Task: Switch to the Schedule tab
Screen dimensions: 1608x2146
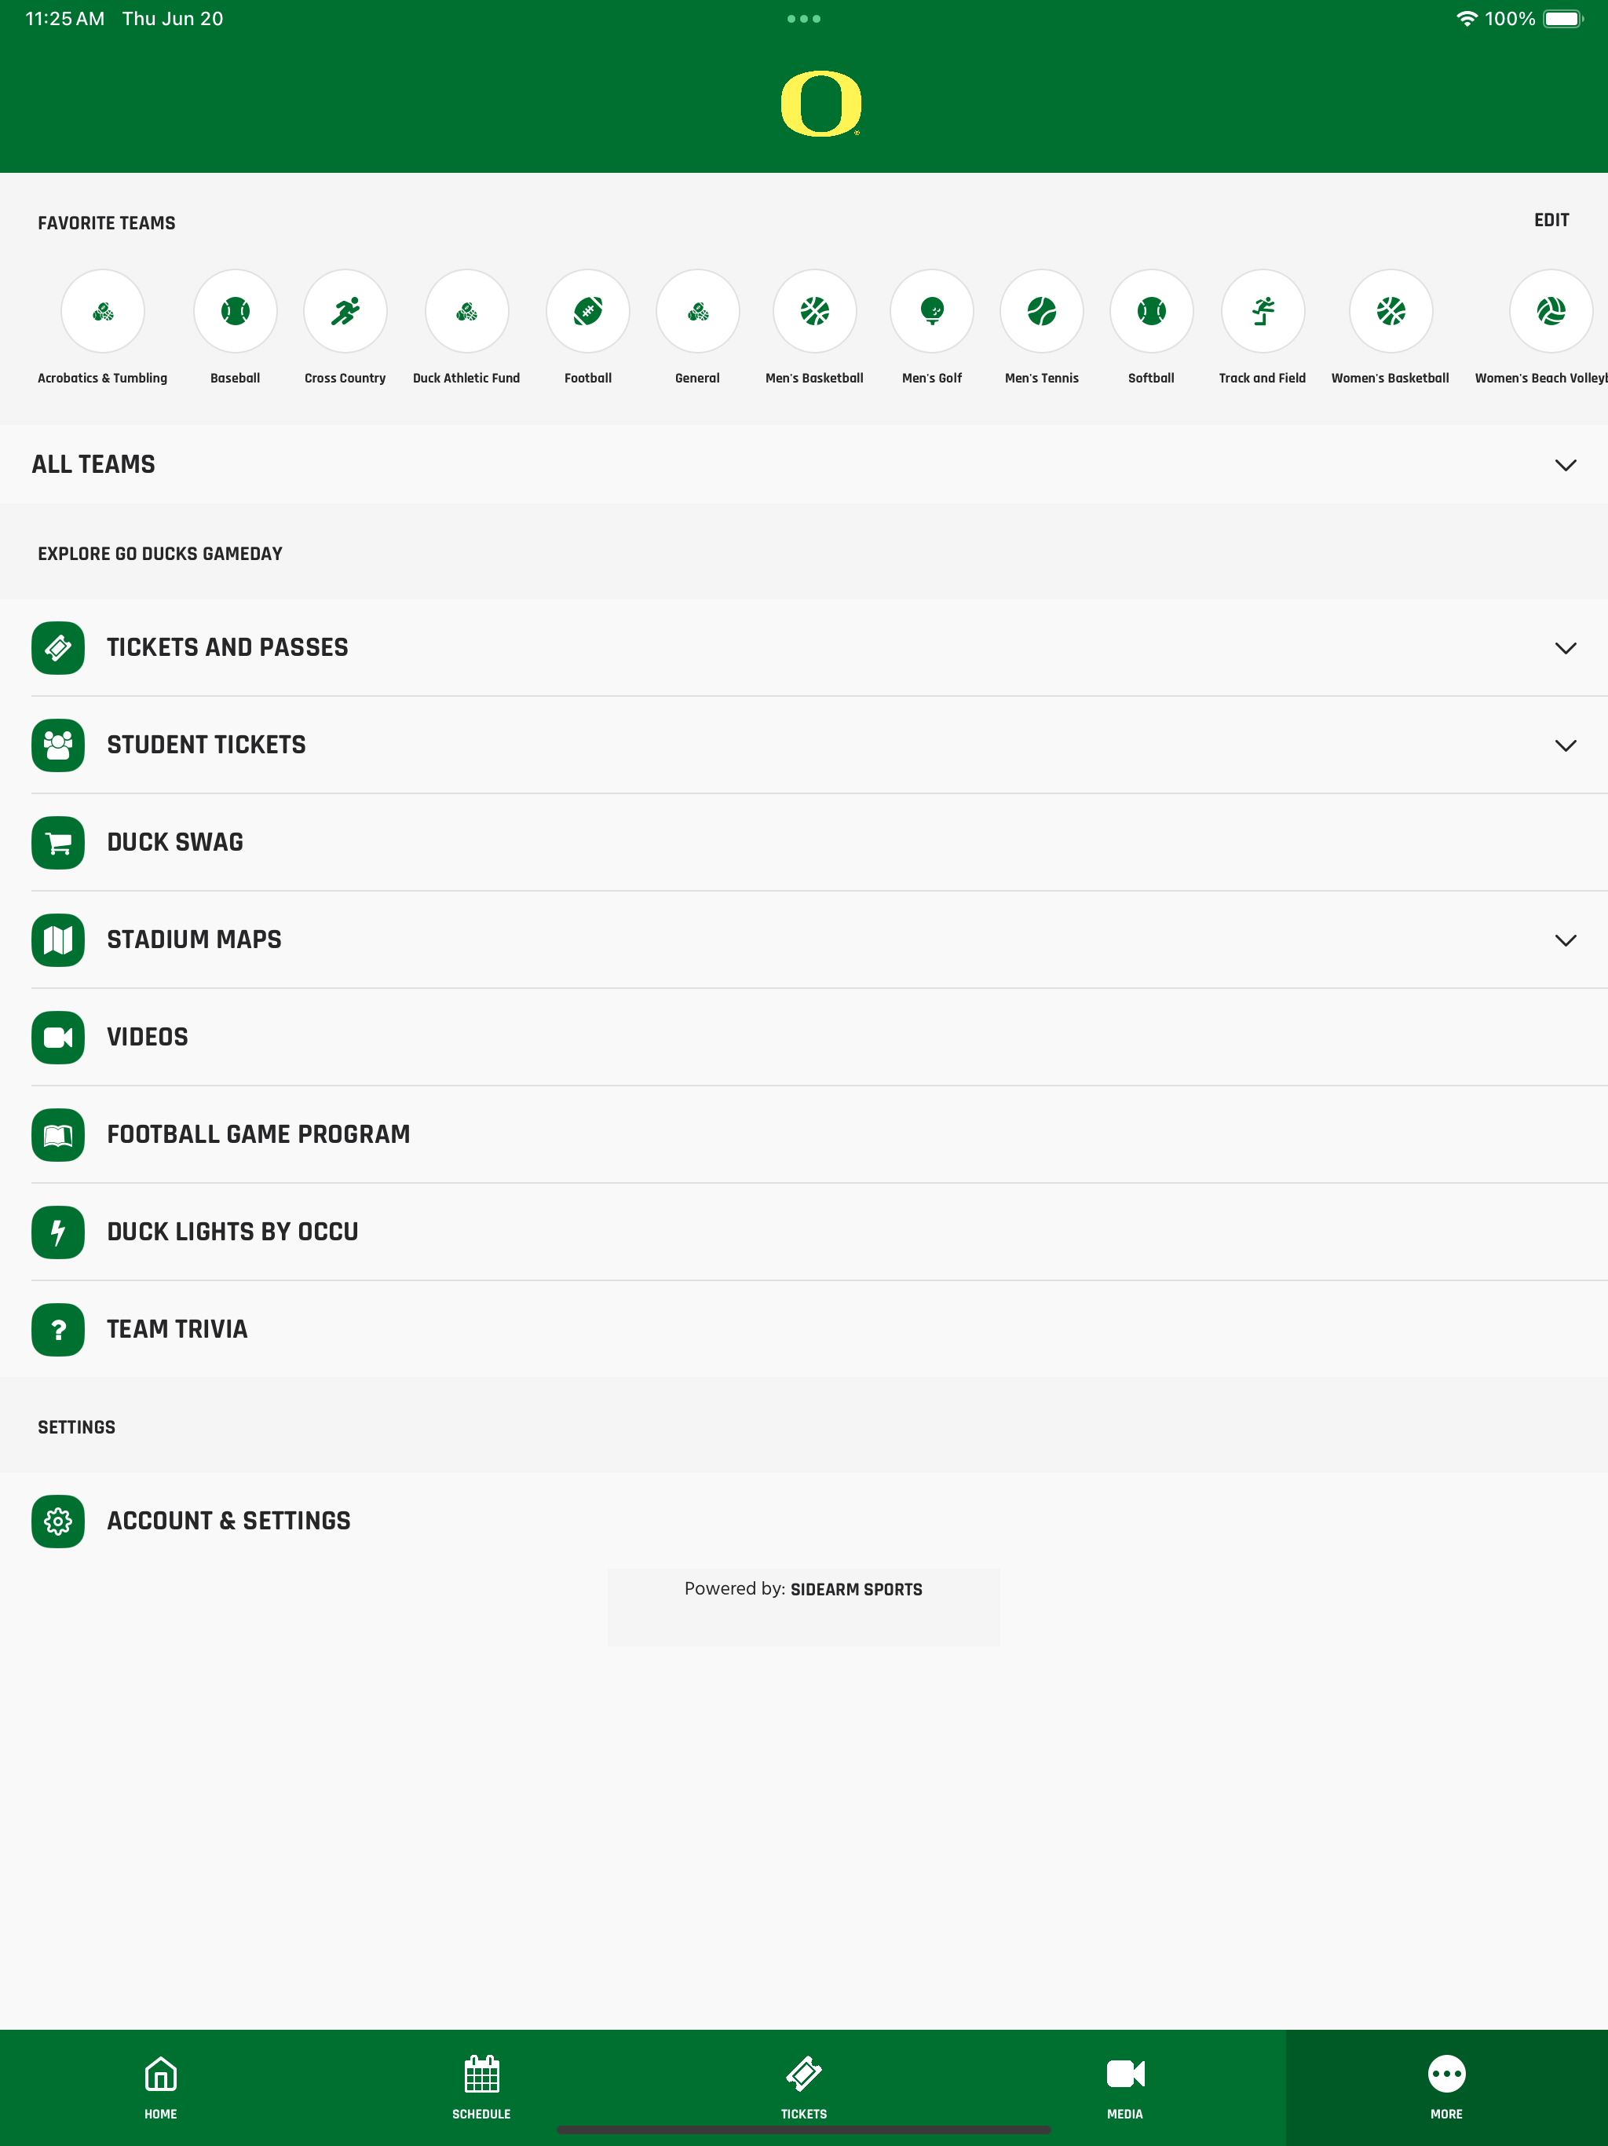Action: [x=482, y=2087]
